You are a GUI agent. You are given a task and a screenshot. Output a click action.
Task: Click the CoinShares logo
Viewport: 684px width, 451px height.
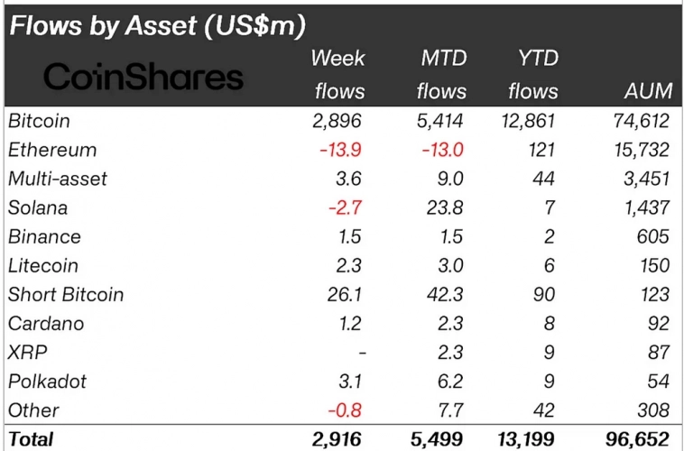click(x=144, y=77)
